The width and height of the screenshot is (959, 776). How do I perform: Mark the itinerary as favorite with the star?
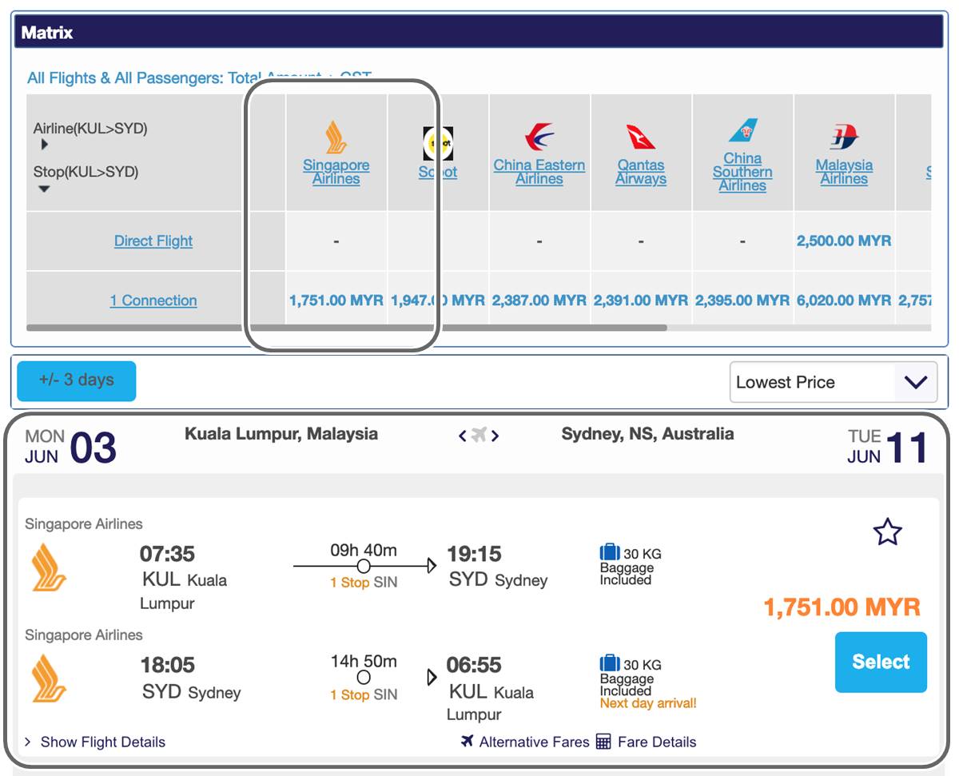(x=888, y=531)
